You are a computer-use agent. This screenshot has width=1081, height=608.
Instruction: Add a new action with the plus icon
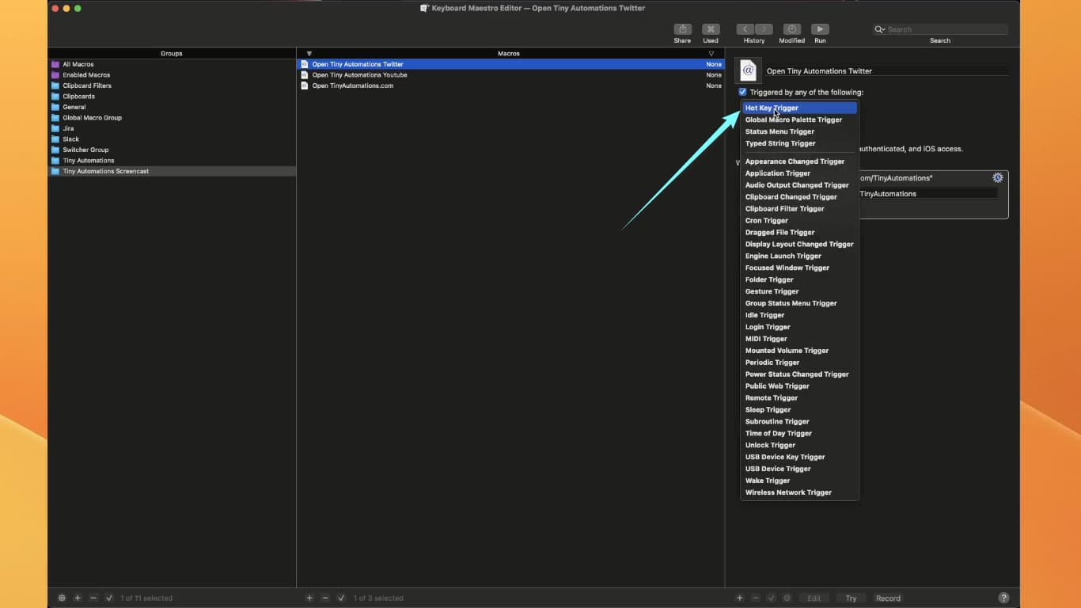(x=740, y=598)
